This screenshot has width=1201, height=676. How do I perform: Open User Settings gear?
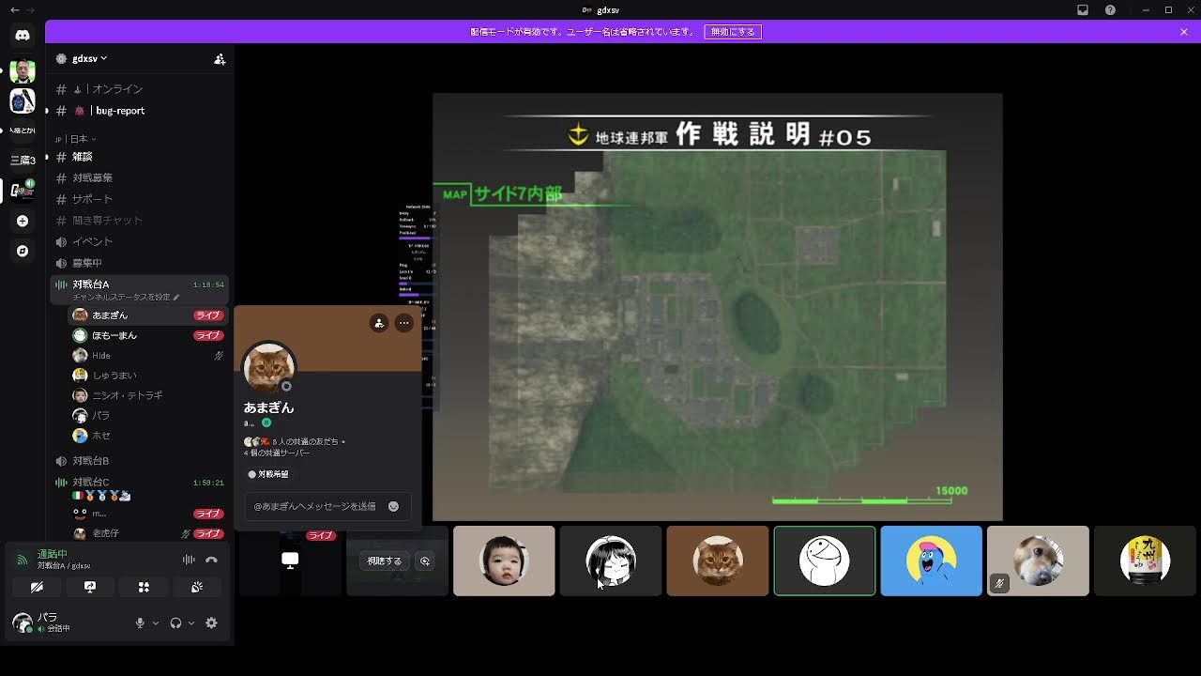coord(211,622)
